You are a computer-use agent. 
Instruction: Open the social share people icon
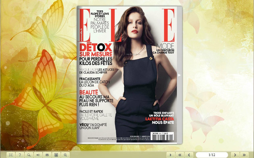pos(56,155)
